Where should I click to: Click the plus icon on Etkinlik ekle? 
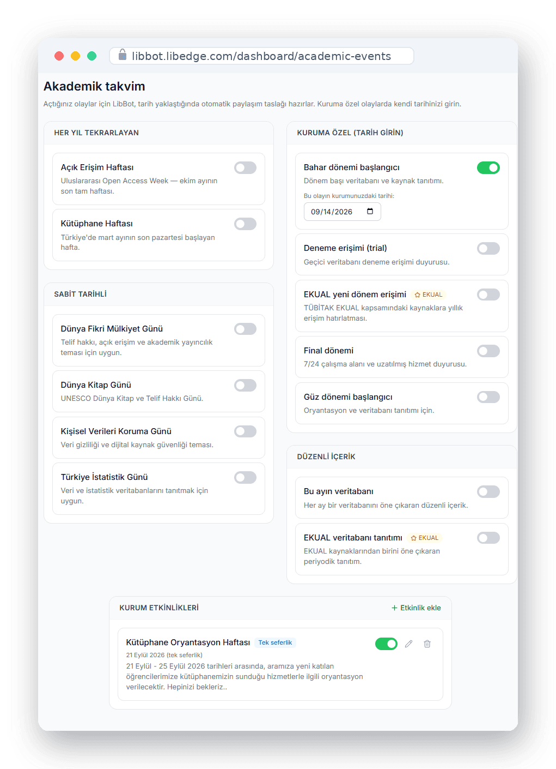394,608
